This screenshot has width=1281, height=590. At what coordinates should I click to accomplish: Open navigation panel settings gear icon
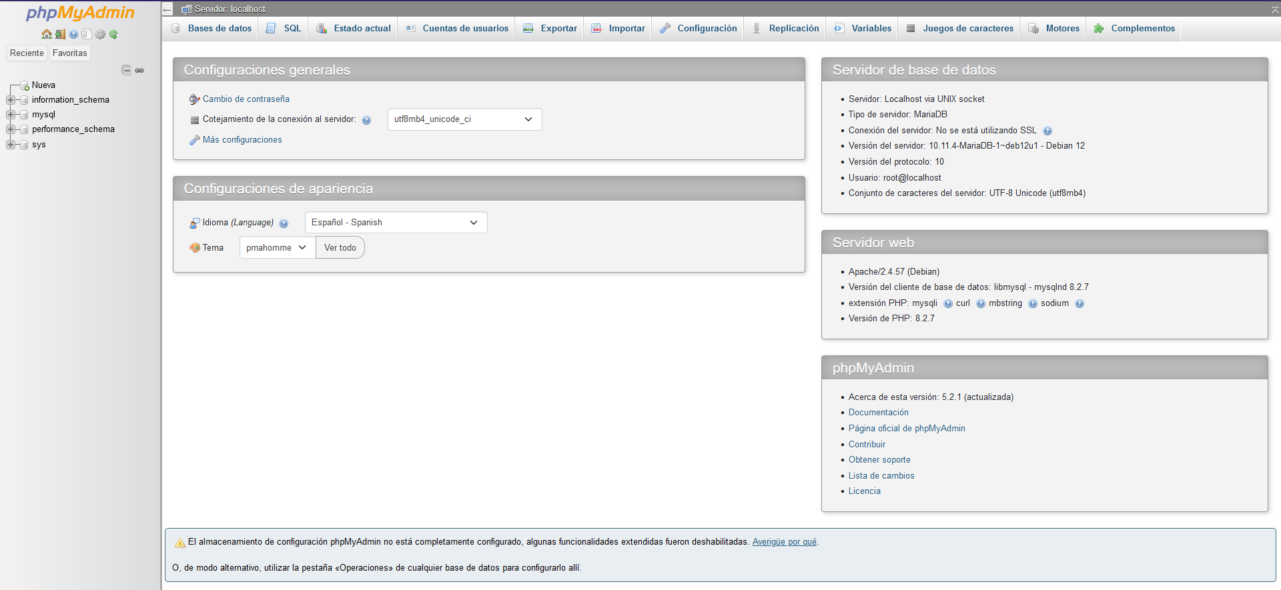click(100, 34)
